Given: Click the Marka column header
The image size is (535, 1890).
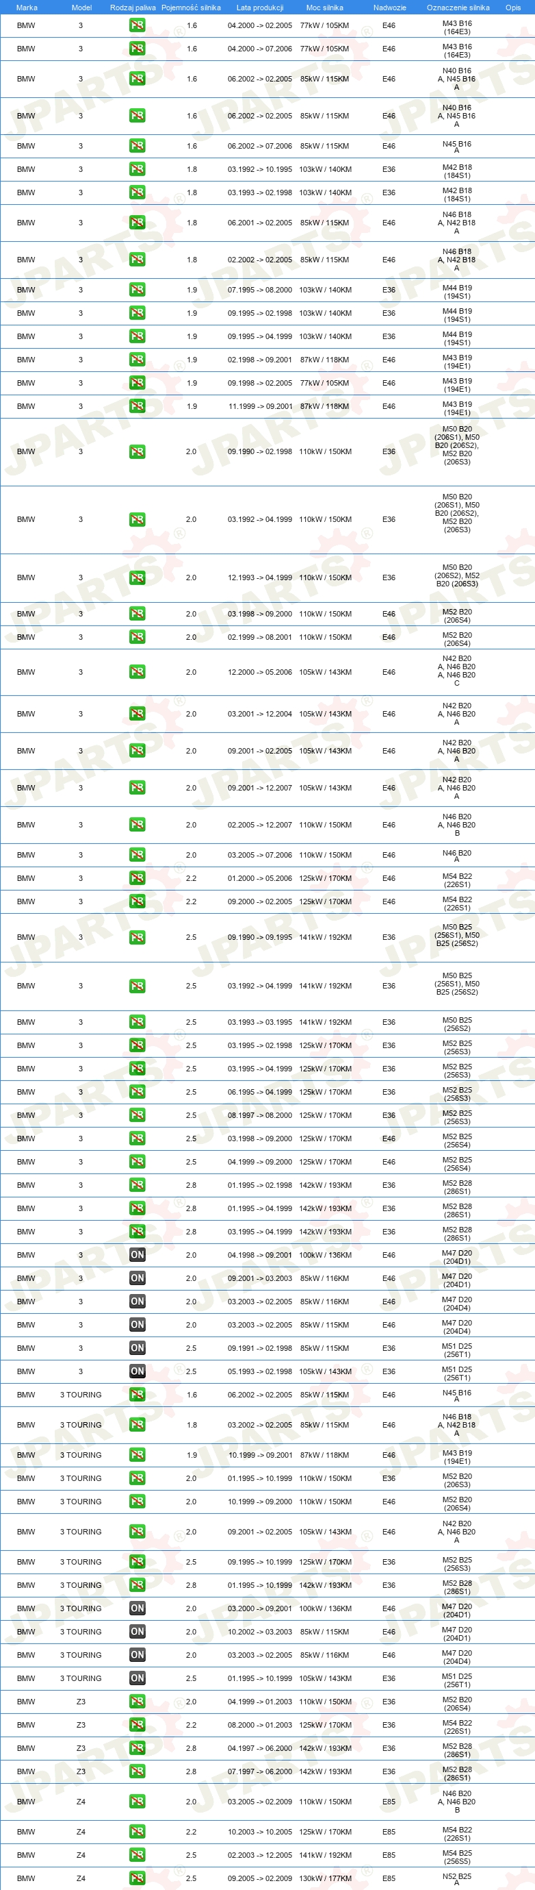Looking at the screenshot, I should tap(27, 8).
